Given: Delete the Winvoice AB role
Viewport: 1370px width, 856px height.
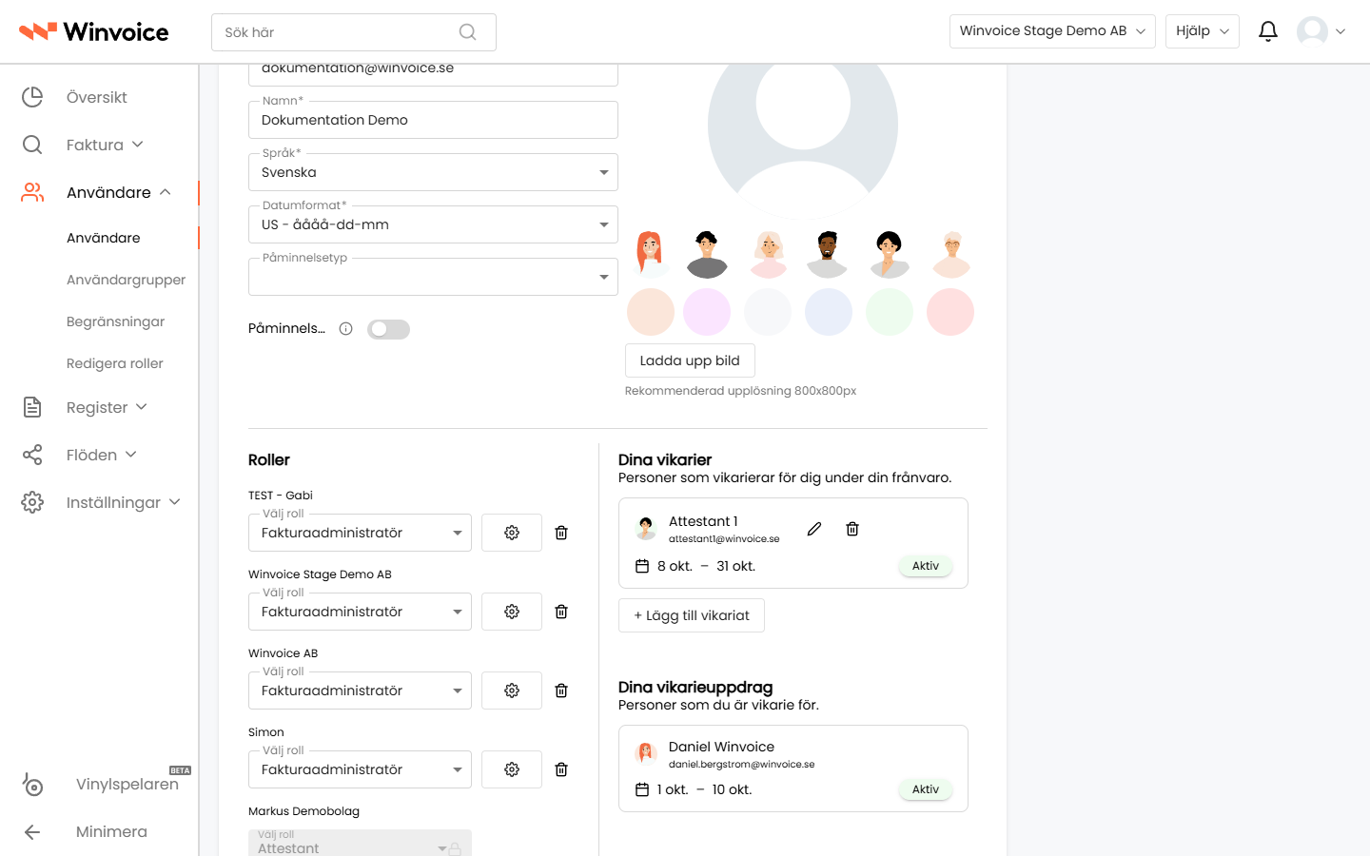Looking at the screenshot, I should (x=561, y=691).
